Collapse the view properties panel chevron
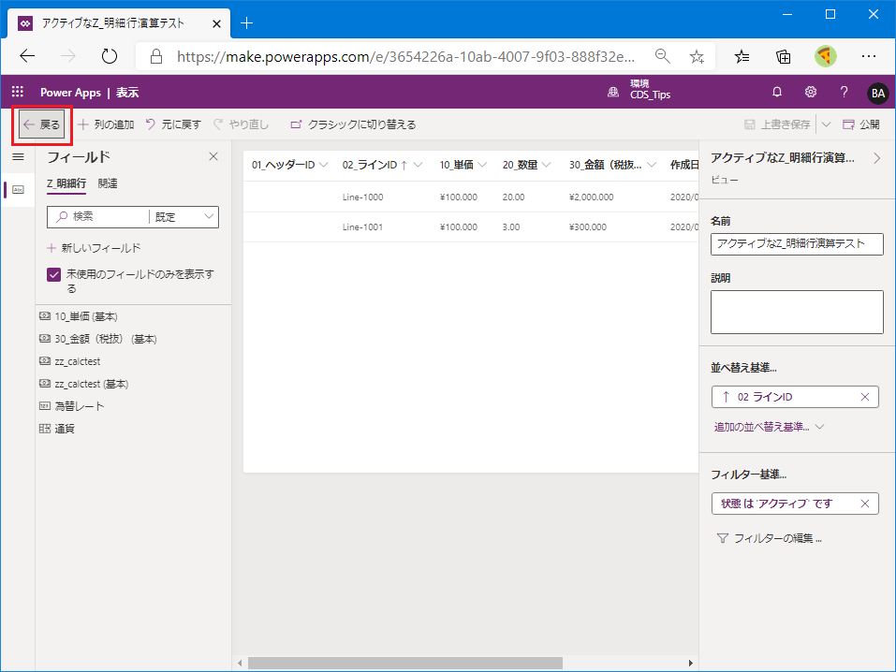The height and width of the screenshot is (672, 896). [x=877, y=158]
